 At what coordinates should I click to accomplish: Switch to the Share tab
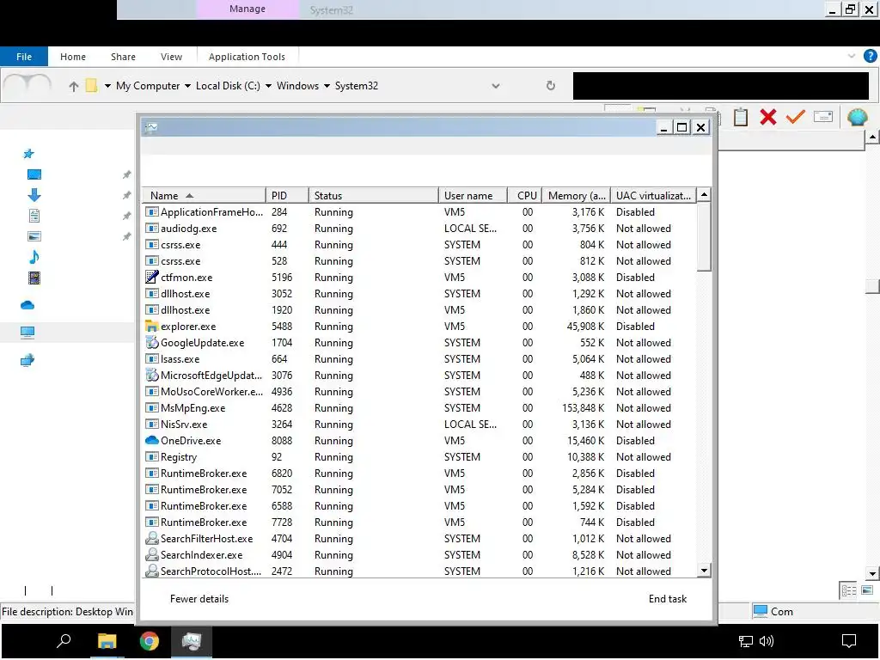tap(123, 57)
